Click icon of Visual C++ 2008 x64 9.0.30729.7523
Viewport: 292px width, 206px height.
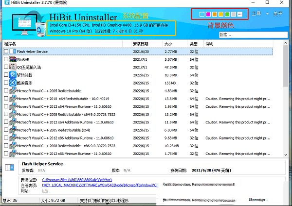(13, 114)
